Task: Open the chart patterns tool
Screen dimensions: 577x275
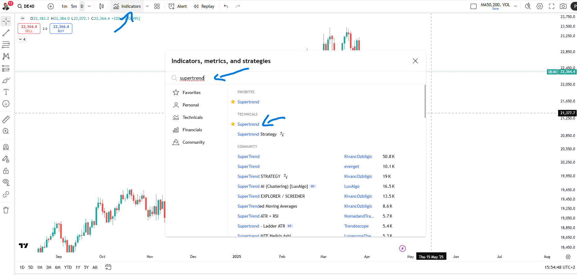Action: click(x=6, y=56)
